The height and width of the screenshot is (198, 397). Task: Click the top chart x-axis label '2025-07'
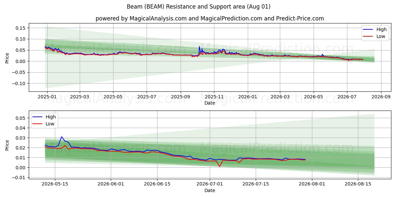147,97
